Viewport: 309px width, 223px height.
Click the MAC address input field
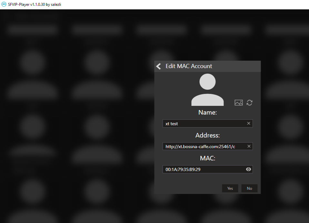click(x=207, y=169)
